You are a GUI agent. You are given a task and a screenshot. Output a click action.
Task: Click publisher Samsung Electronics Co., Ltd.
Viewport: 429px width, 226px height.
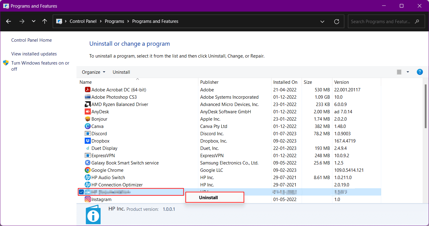click(x=229, y=163)
